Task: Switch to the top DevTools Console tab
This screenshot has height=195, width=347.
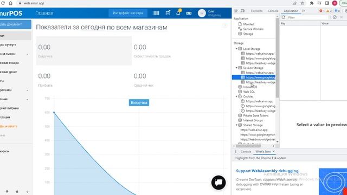Action: (x=273, y=11)
